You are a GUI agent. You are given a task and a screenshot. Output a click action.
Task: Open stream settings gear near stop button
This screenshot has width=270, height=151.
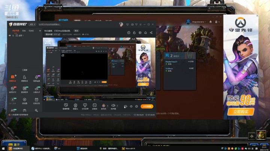click(136, 107)
